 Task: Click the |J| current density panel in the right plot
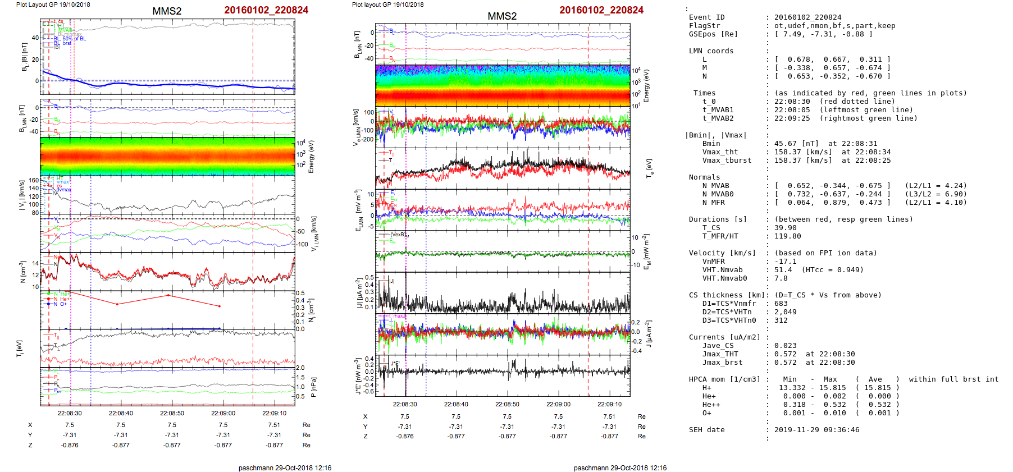(503, 293)
